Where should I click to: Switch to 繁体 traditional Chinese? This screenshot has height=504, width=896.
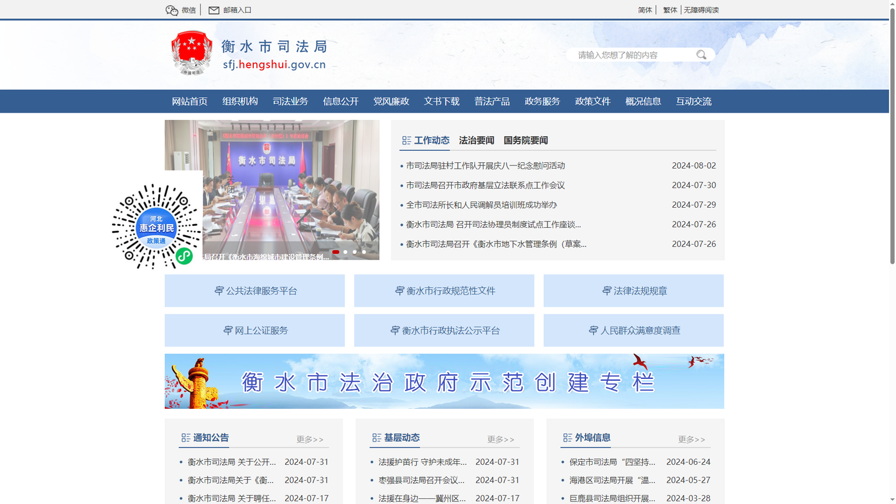click(x=670, y=10)
